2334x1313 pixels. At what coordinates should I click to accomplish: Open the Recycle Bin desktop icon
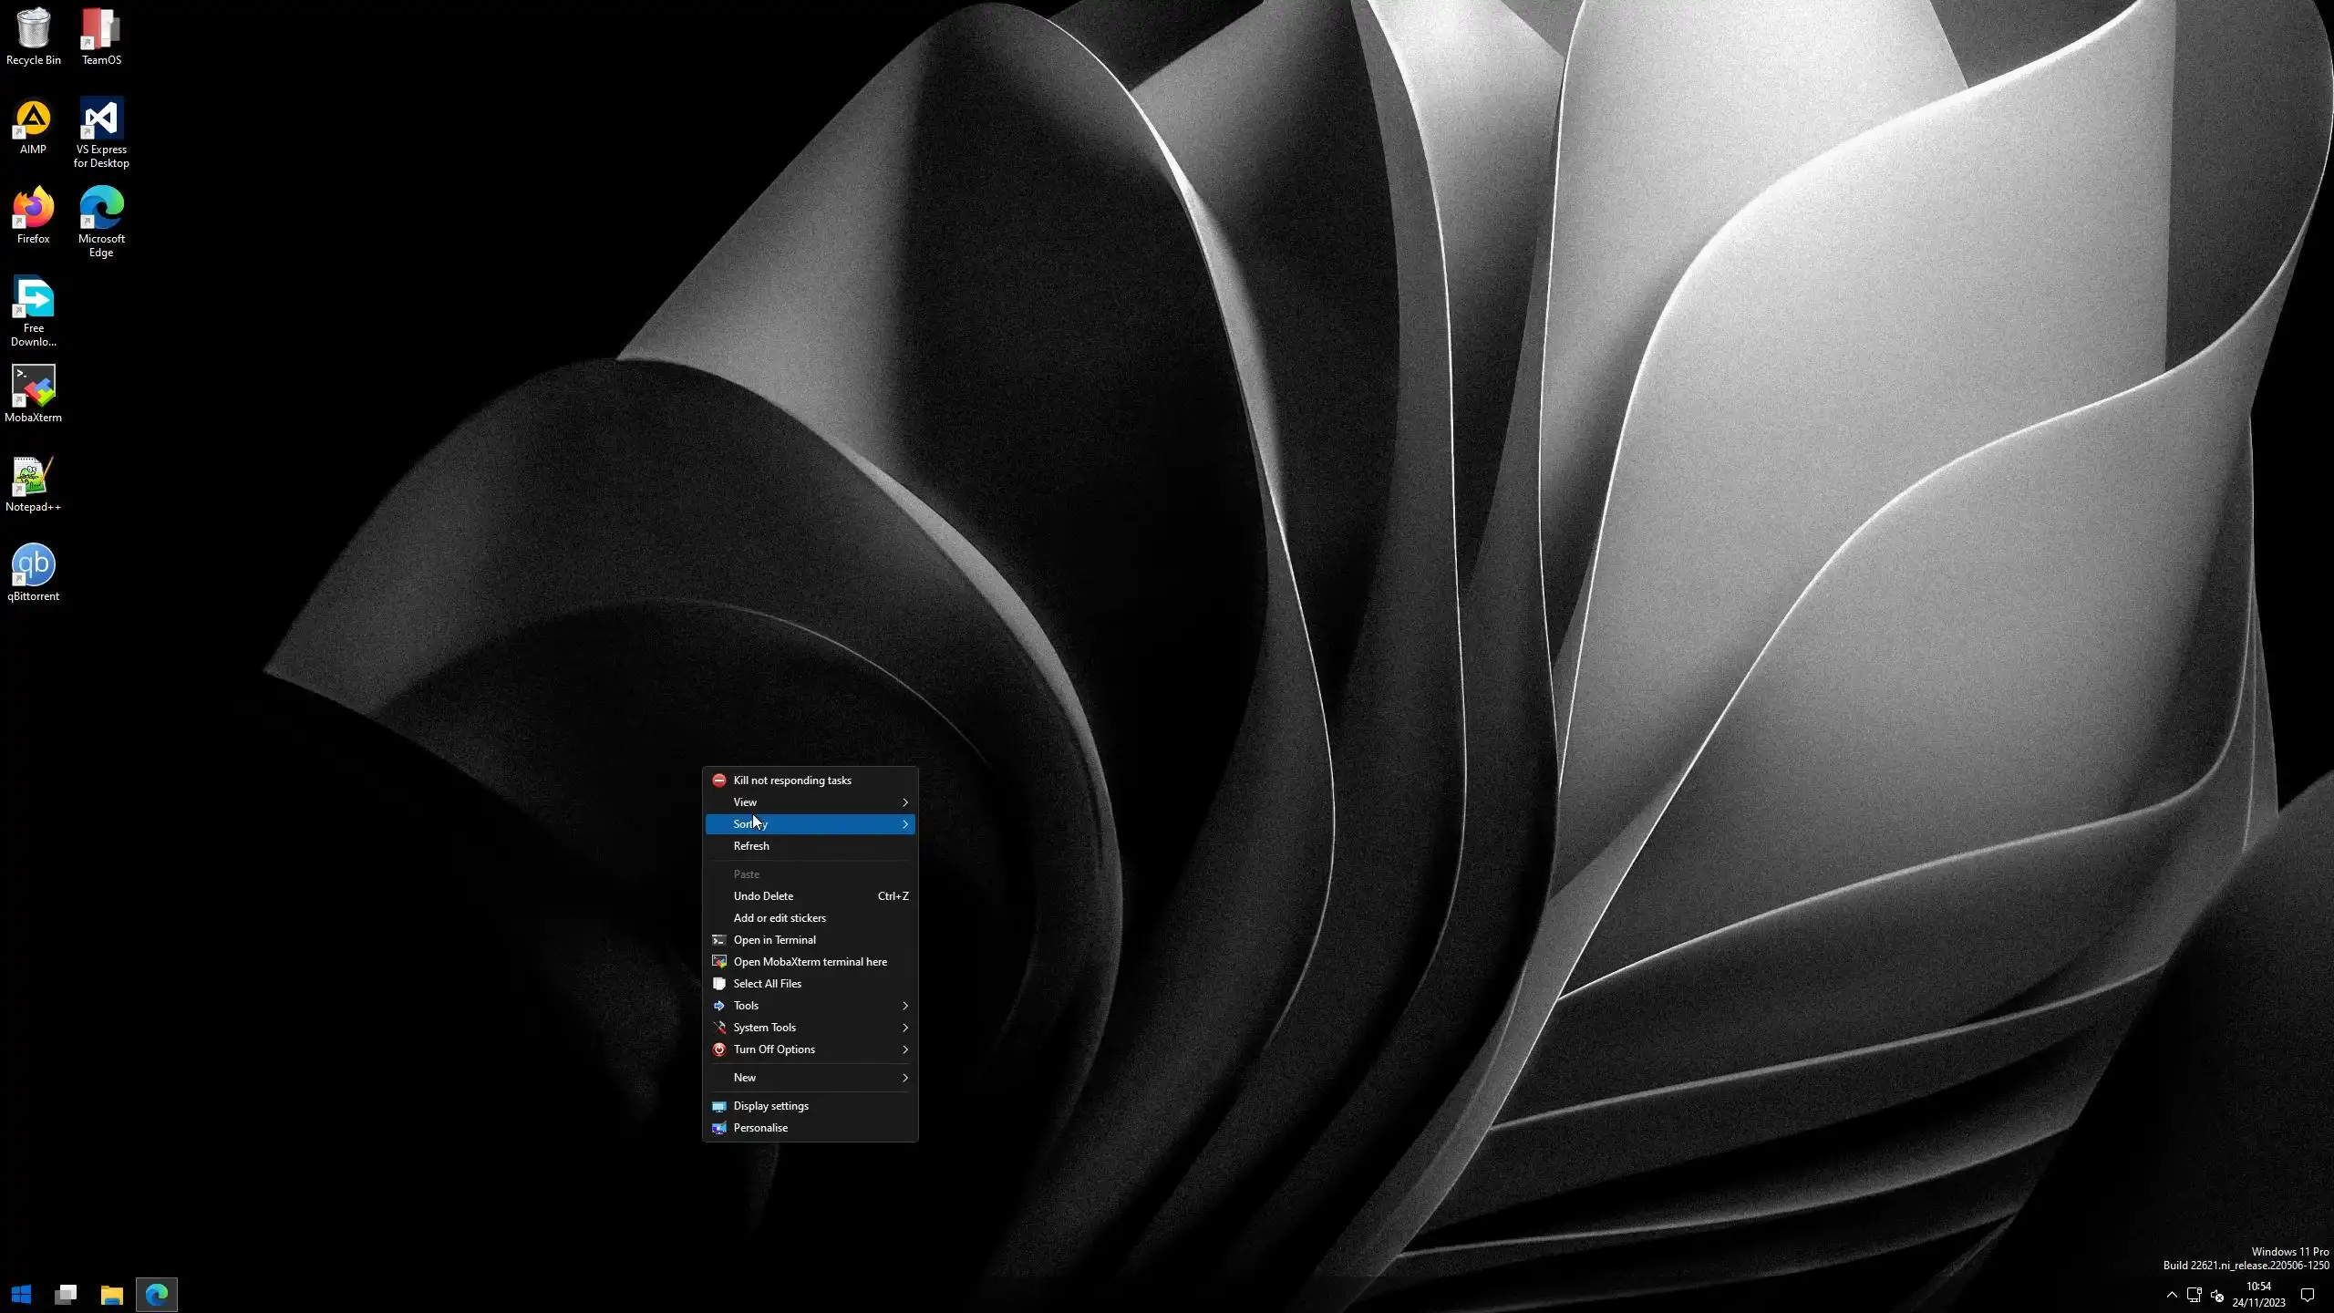[34, 29]
